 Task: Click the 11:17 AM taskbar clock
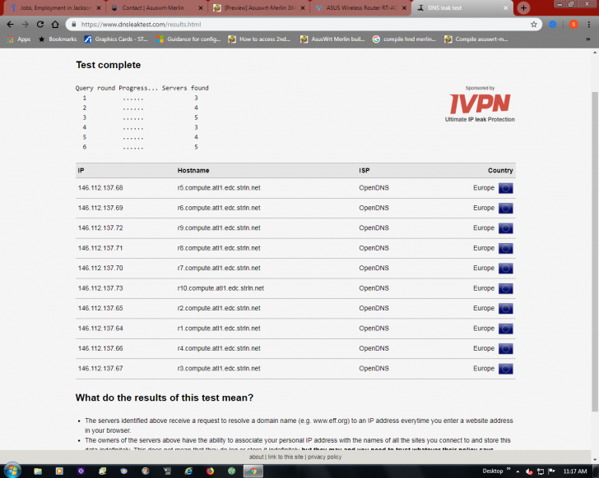point(575,471)
